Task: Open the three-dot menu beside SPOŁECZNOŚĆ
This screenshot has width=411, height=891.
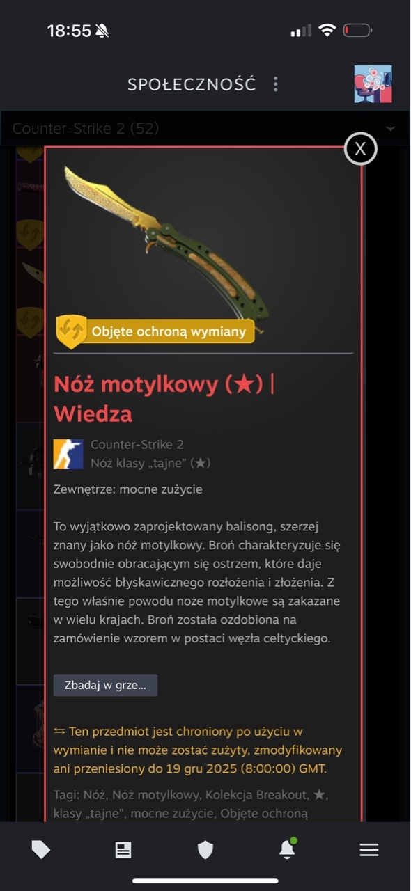Action: click(275, 84)
